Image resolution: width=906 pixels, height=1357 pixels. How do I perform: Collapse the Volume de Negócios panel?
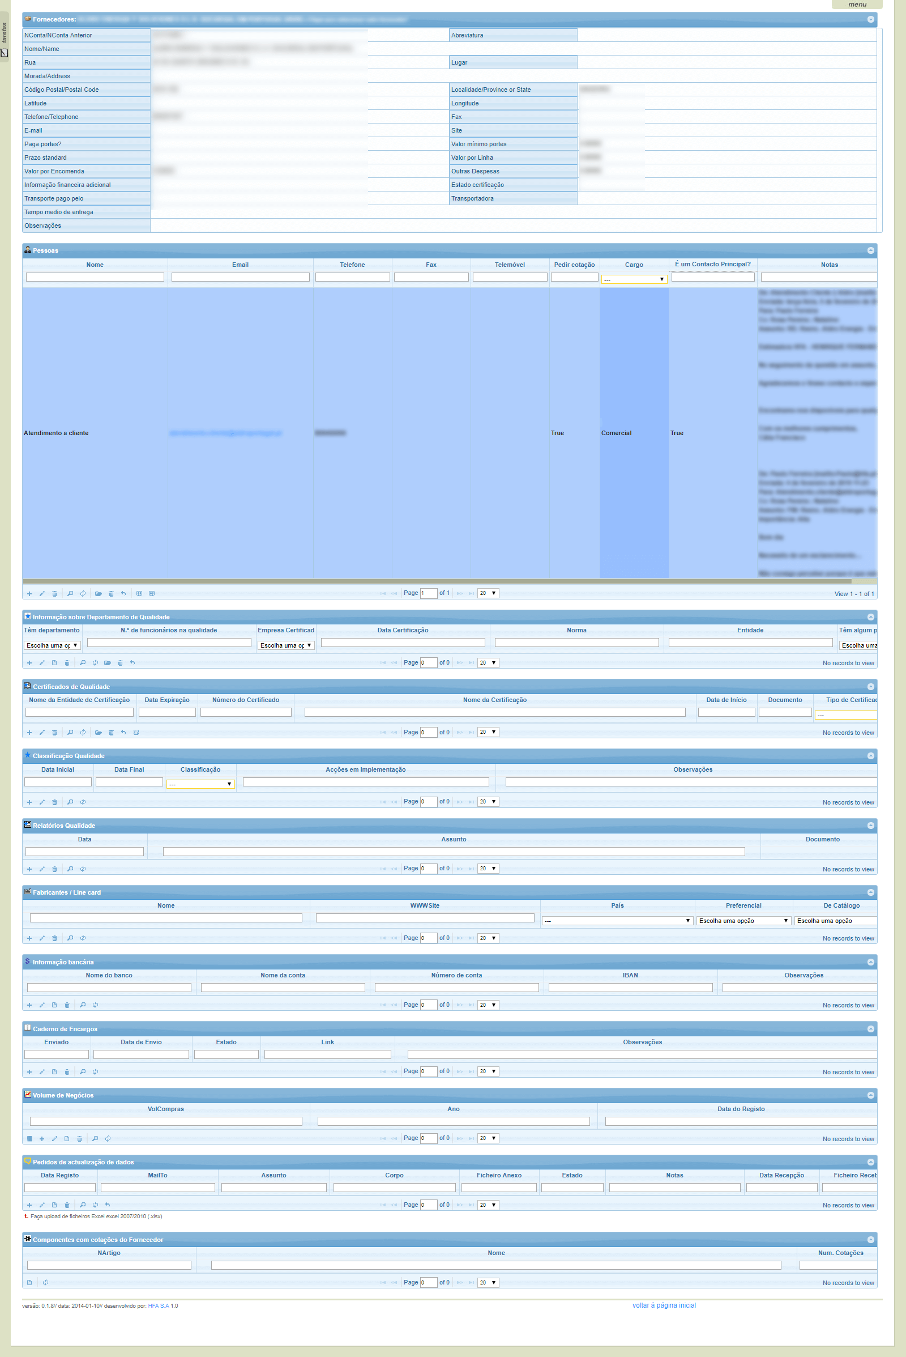870,1095
